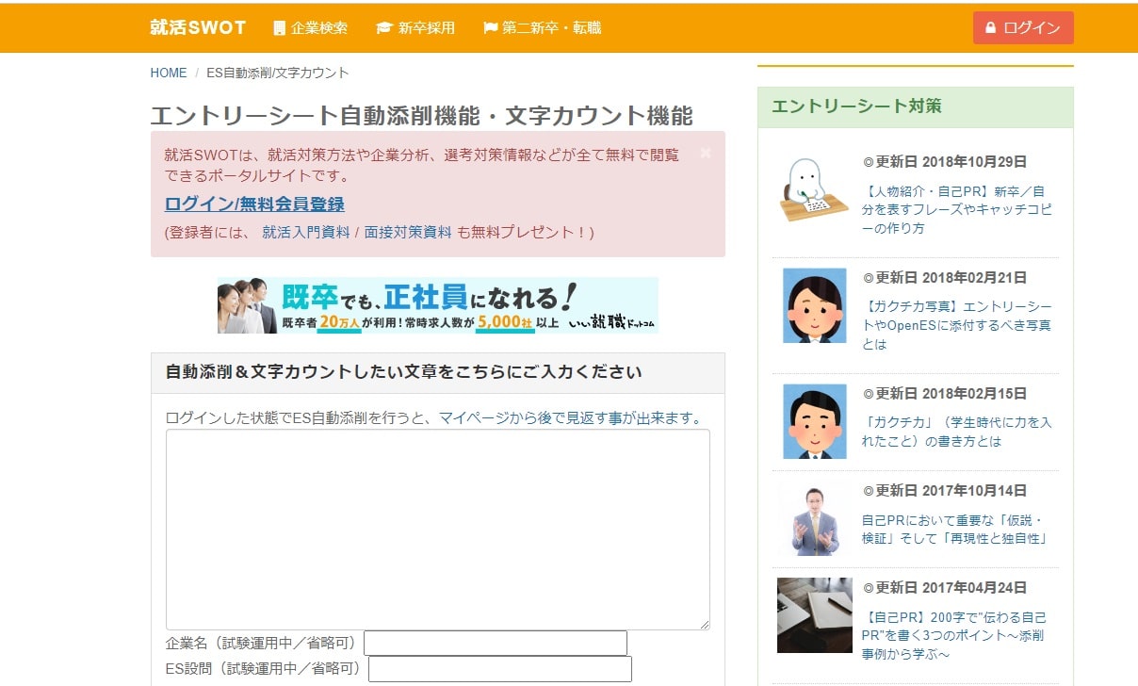
Task: Open ログイン/無料会員登録 link
Action: coord(254,204)
